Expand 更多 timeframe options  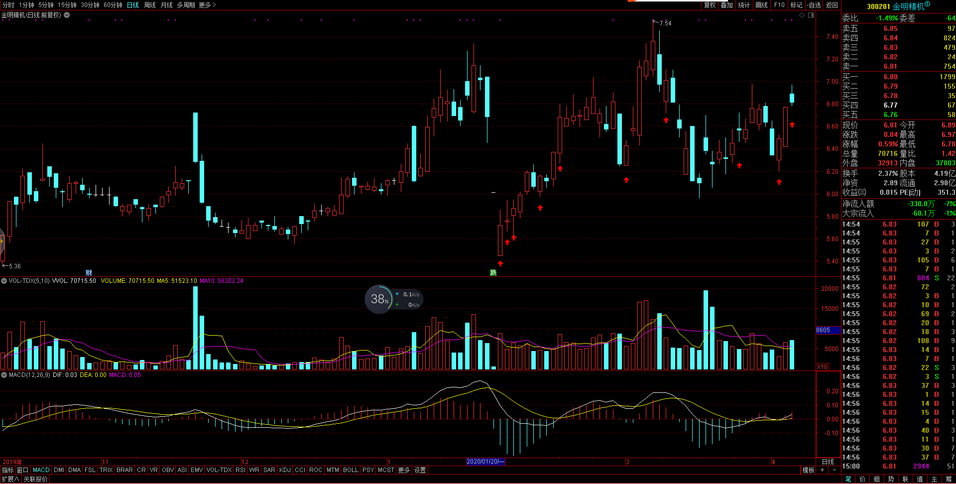[207, 5]
